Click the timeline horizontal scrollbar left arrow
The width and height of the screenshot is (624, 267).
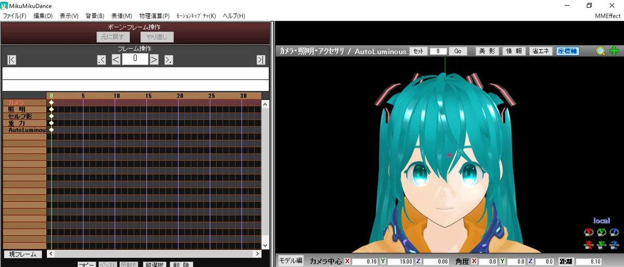(x=50, y=254)
